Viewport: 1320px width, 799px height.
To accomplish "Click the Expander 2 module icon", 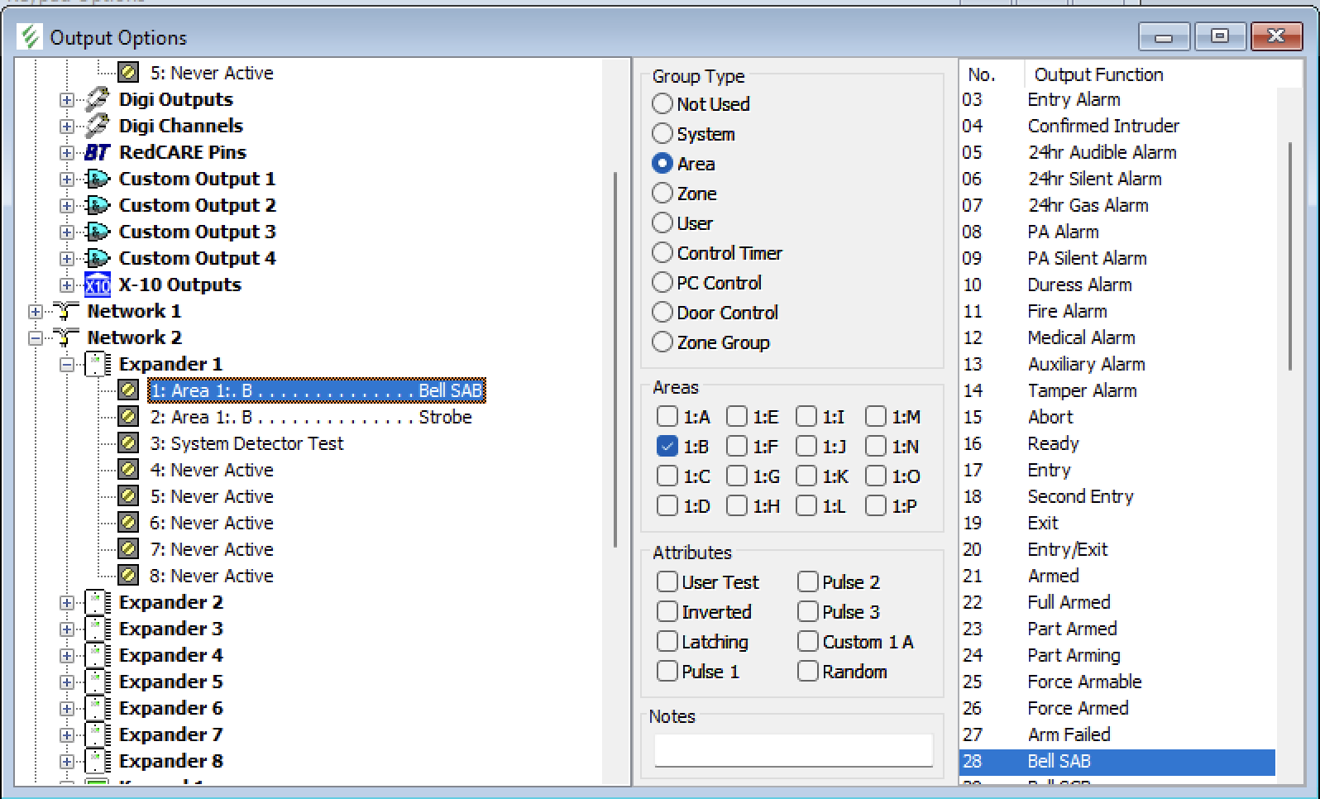I will (98, 602).
